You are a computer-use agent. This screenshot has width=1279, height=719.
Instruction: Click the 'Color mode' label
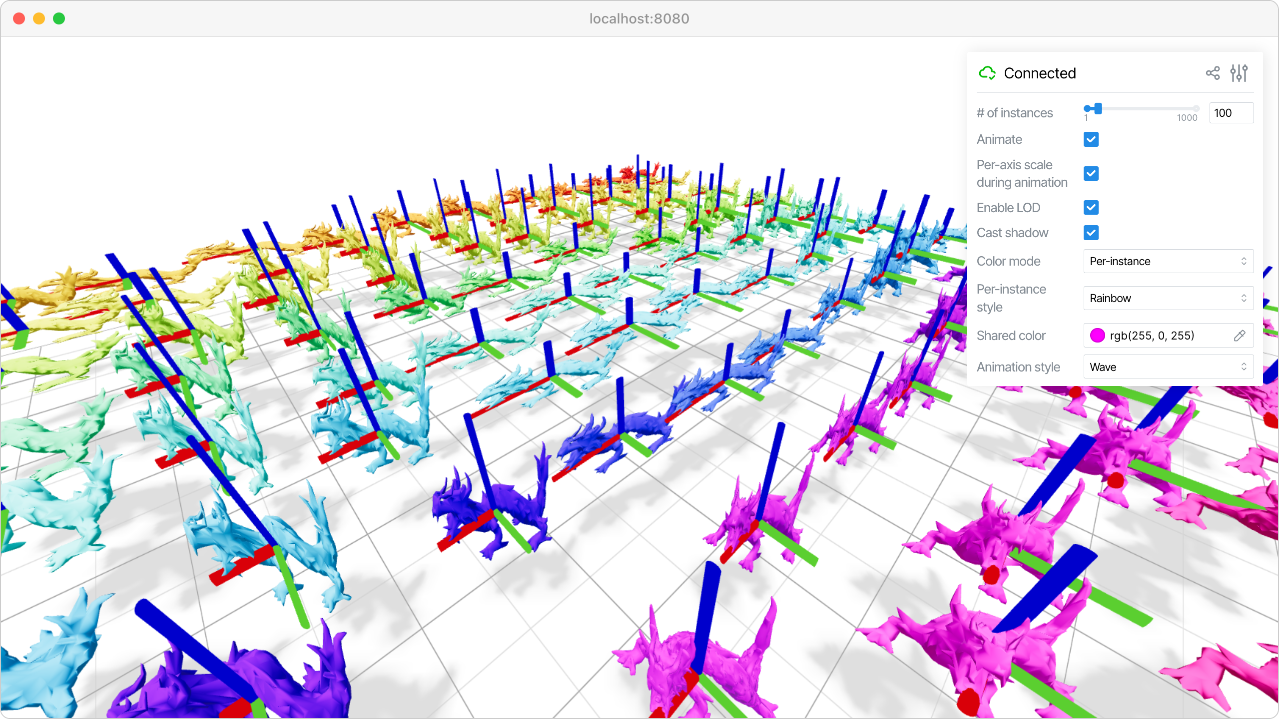(x=1008, y=261)
